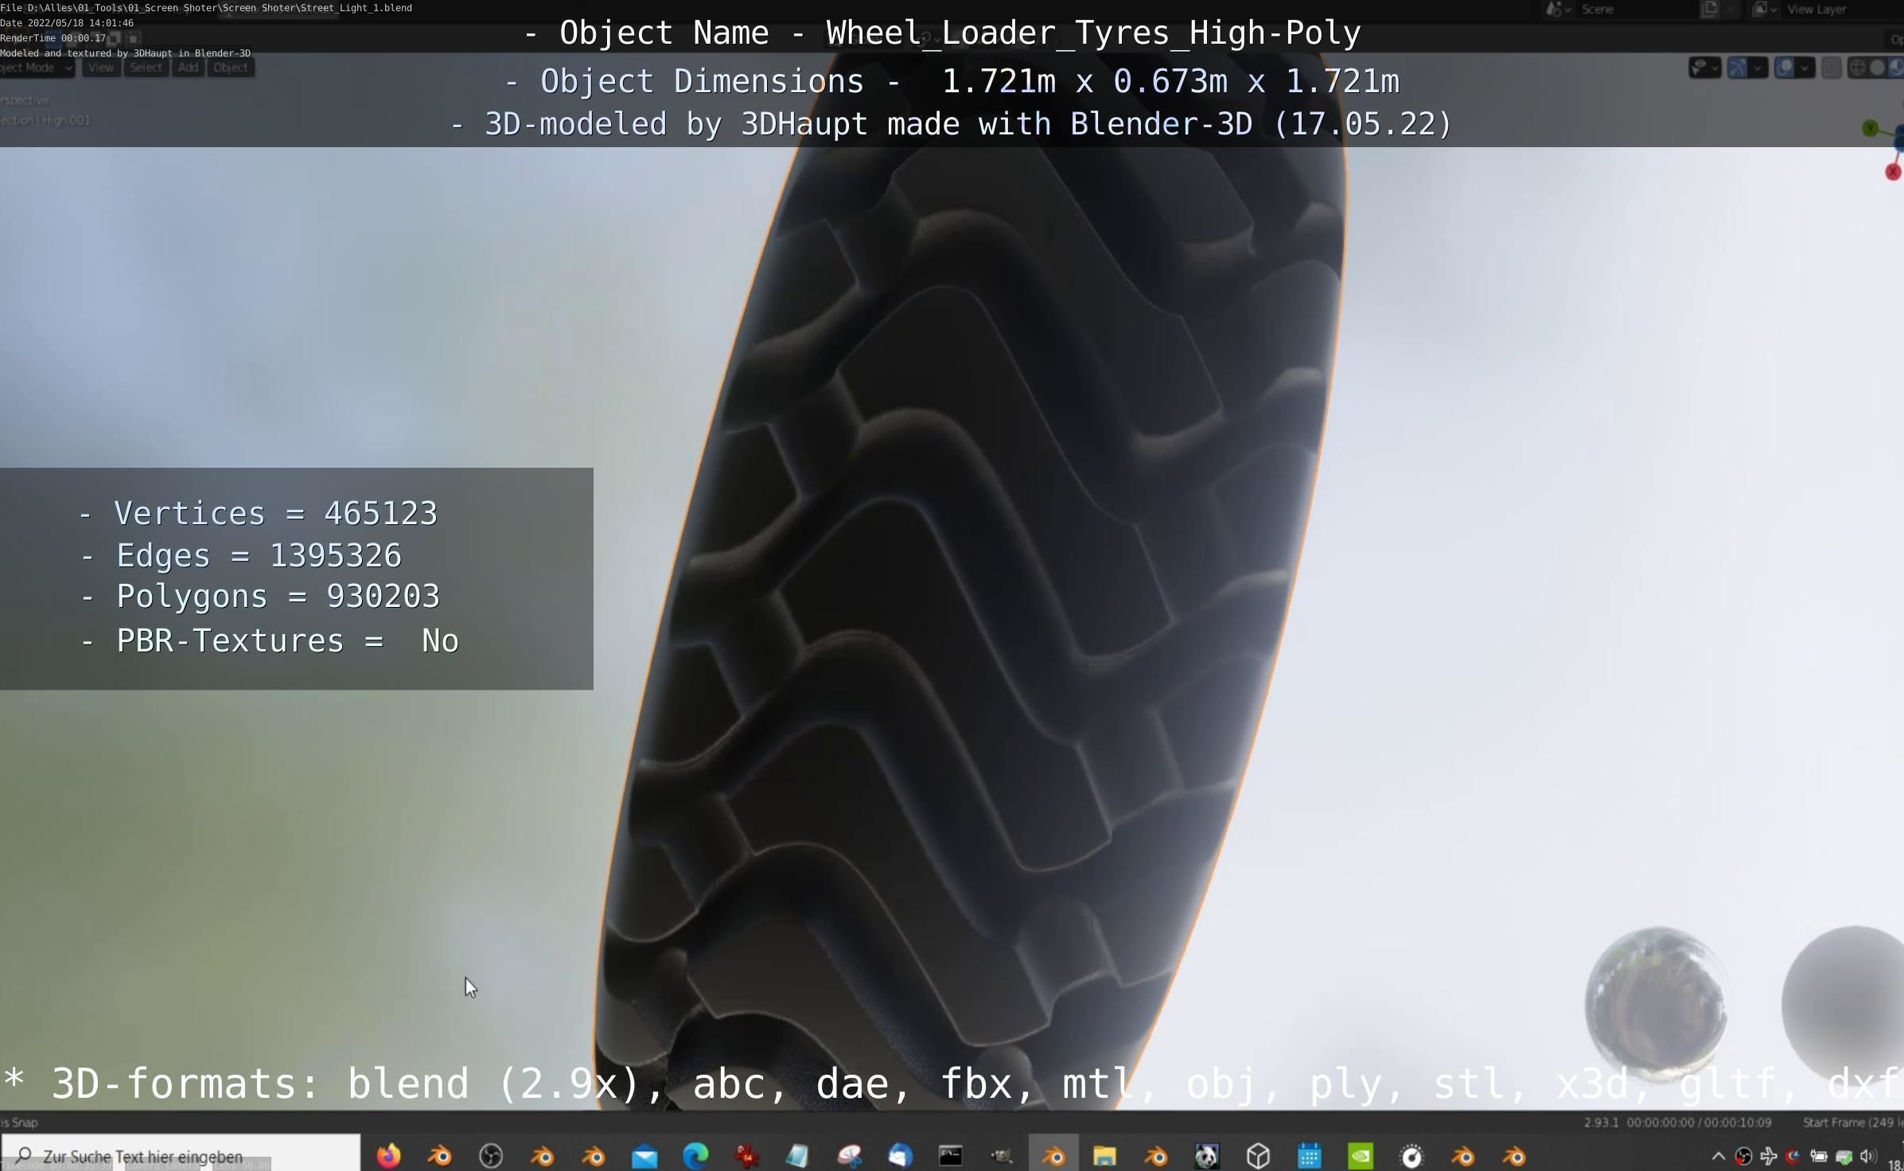Click the green Y axis gizmo
The width and height of the screenshot is (1904, 1171).
1871,128
